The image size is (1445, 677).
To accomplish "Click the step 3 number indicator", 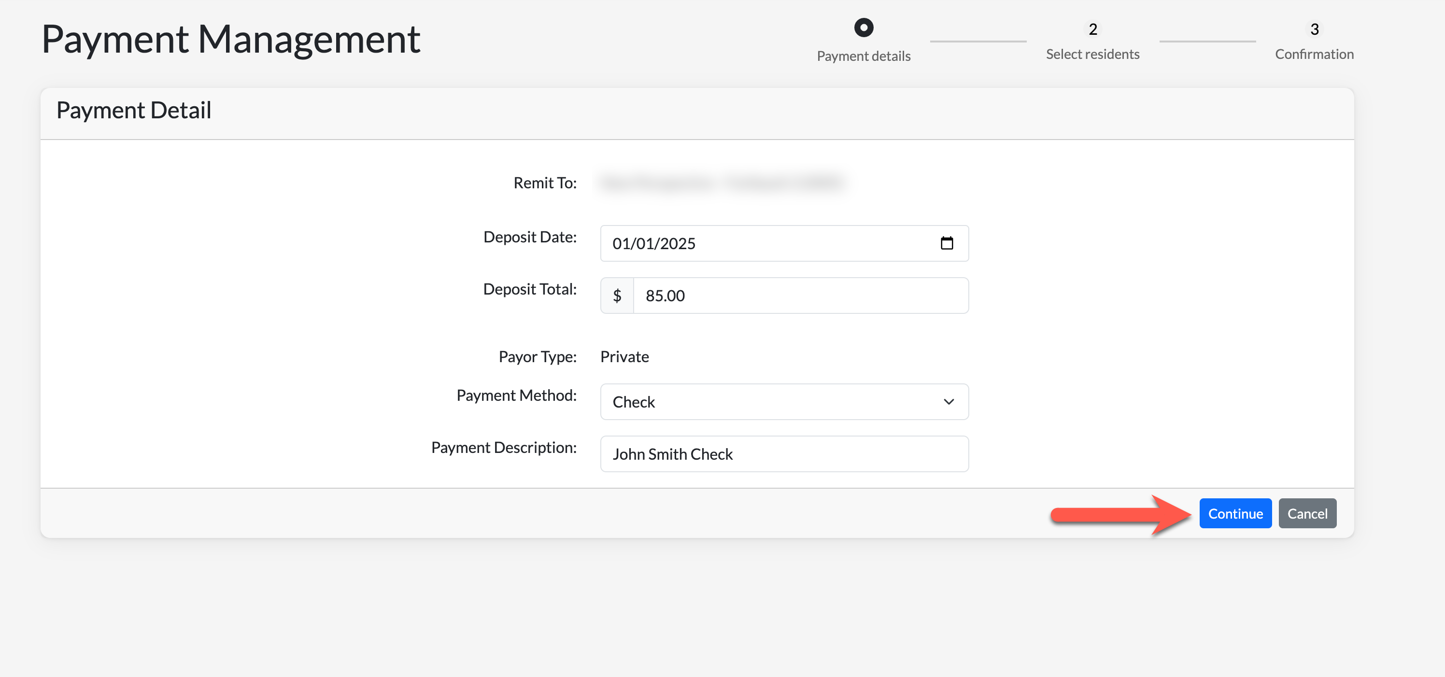I will coord(1314,29).
